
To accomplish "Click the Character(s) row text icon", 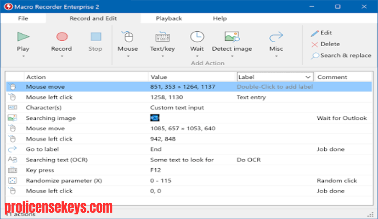I will [x=12, y=107].
